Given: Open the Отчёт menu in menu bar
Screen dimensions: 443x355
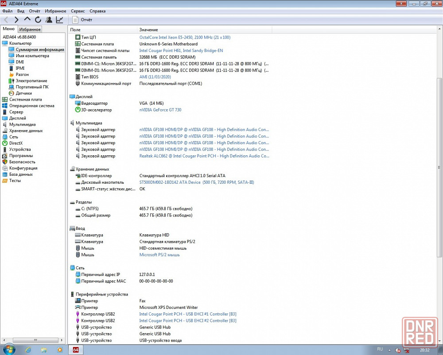Looking at the screenshot, I should pos(35,11).
